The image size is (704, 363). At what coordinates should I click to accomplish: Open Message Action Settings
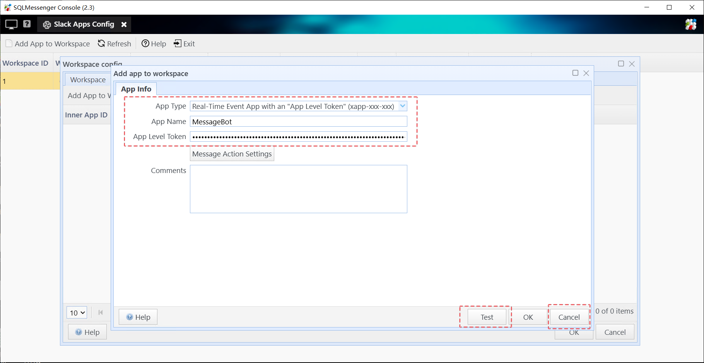(232, 154)
